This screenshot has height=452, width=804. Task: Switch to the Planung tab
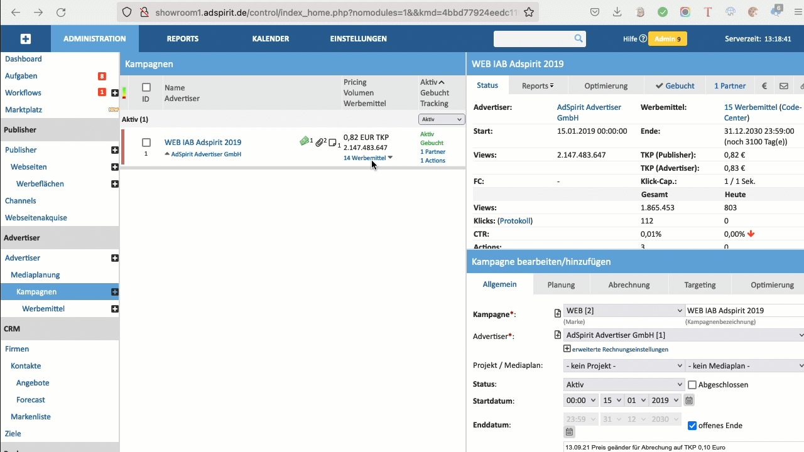[561, 284]
